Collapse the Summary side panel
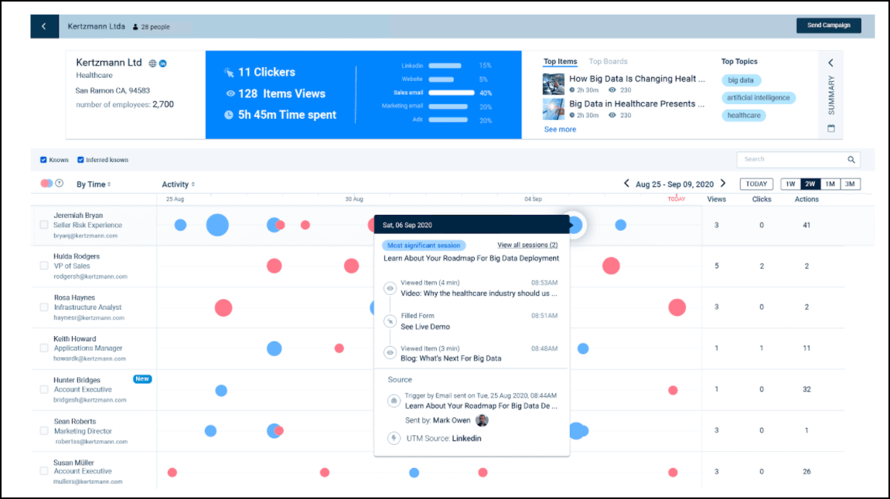 (x=831, y=63)
